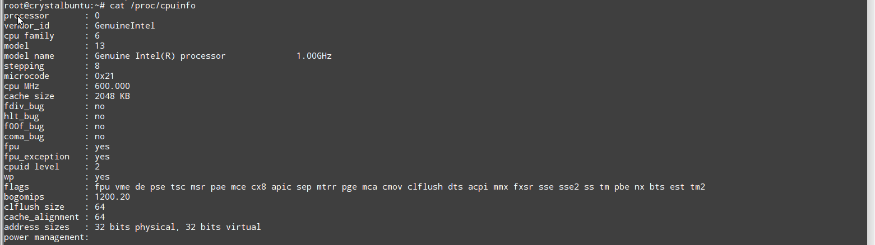Click the fdiv_bug label
875x245 pixels.
(x=24, y=106)
